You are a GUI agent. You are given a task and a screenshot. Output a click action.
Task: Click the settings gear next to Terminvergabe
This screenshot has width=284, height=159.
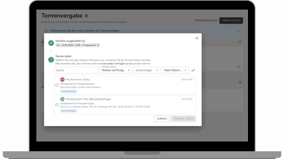pyautogui.click(x=86, y=16)
